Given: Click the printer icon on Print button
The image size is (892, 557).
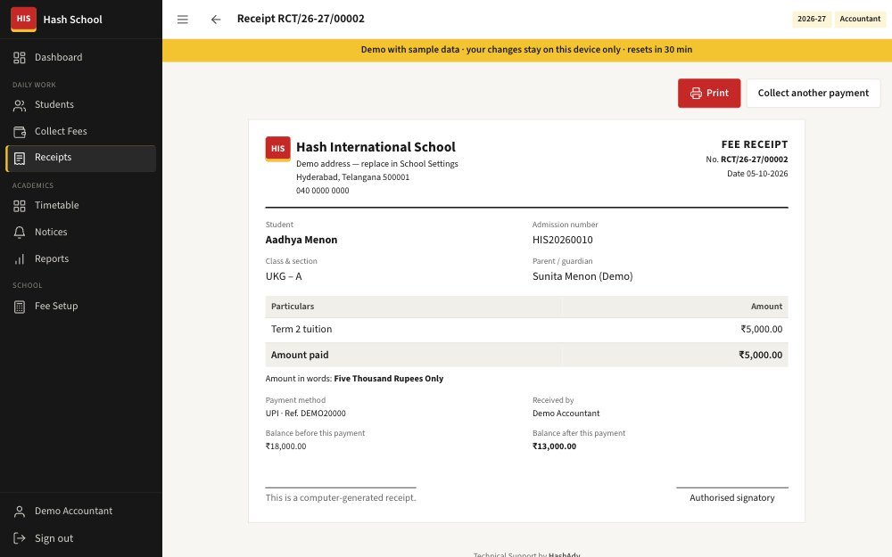Looking at the screenshot, I should pos(696,94).
